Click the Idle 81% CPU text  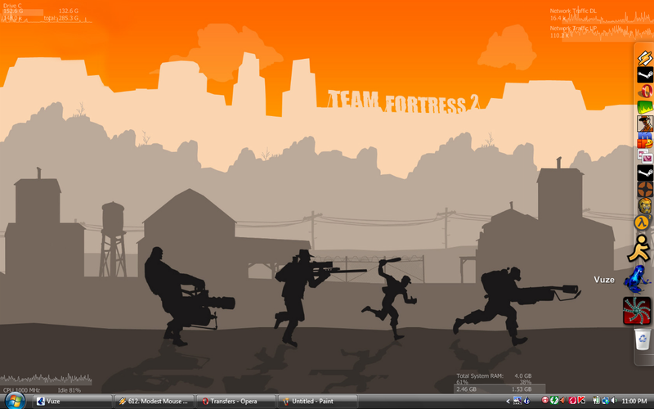pos(69,390)
